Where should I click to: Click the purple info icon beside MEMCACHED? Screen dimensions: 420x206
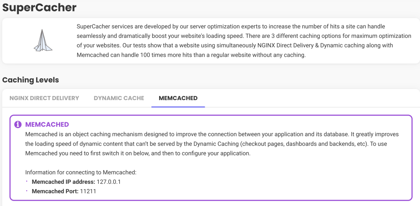coord(18,124)
